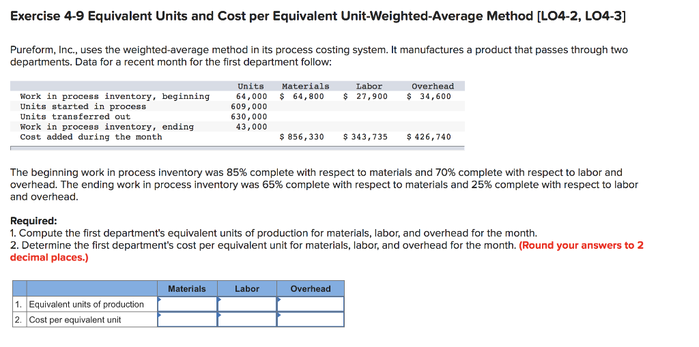Click the $ 343,735 labor cost added
Image resolution: width=699 pixels, height=347 pixels.
click(x=366, y=137)
